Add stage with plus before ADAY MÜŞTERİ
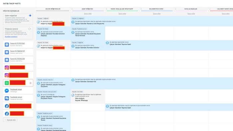The height and width of the screenshot is (131, 233). point(71,11)
